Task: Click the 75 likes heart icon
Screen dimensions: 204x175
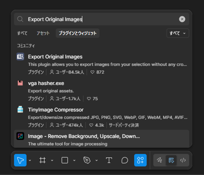Action: (x=89, y=99)
